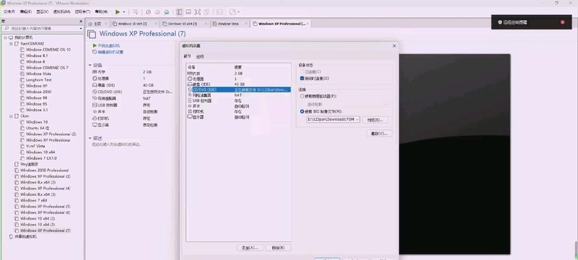Select Windose 8.1 in the library tree

pyautogui.click(x=37, y=56)
